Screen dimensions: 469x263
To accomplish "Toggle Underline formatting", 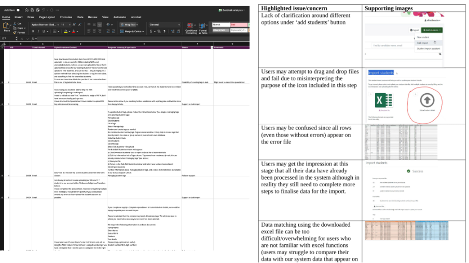I will 44,32.
